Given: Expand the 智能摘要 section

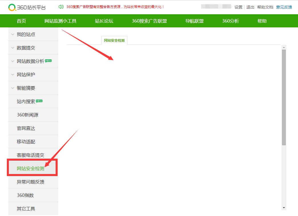Looking at the screenshot, I should point(26,88).
